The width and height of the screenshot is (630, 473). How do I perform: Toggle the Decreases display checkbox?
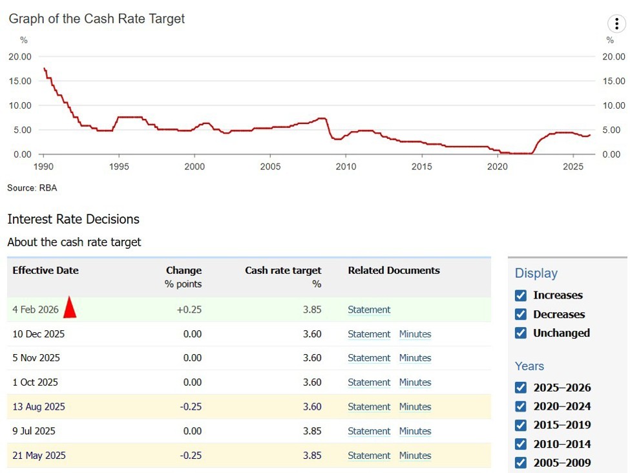pyautogui.click(x=521, y=315)
